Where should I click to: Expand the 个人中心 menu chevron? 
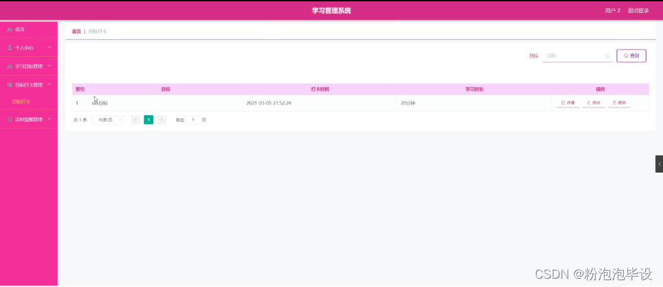click(49, 47)
